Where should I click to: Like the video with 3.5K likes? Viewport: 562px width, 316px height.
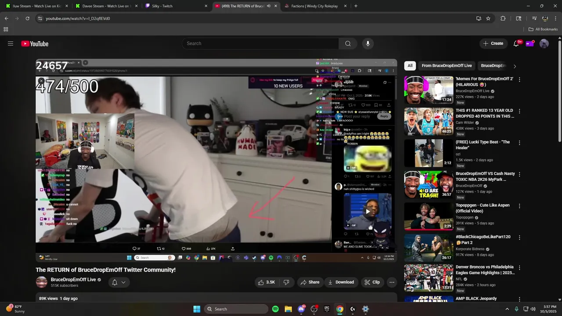[267, 282]
